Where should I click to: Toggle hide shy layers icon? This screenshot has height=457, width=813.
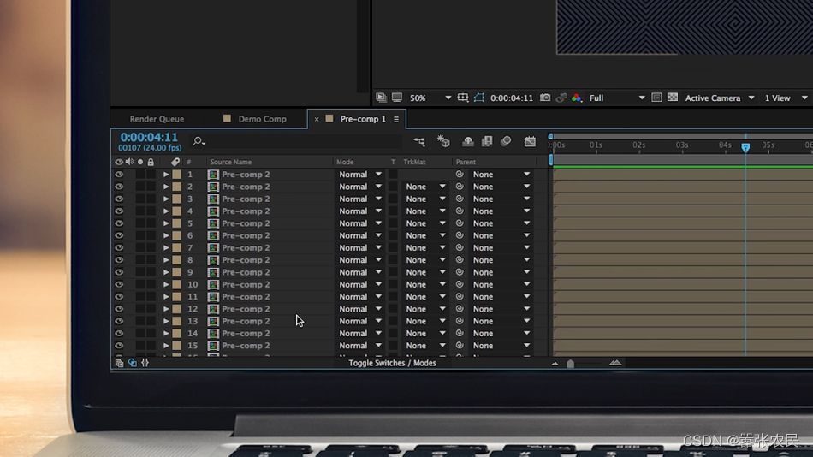coord(467,141)
